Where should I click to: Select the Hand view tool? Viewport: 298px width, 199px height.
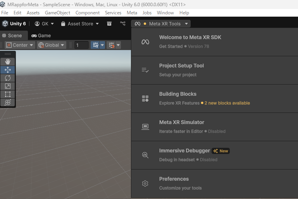[8, 62]
